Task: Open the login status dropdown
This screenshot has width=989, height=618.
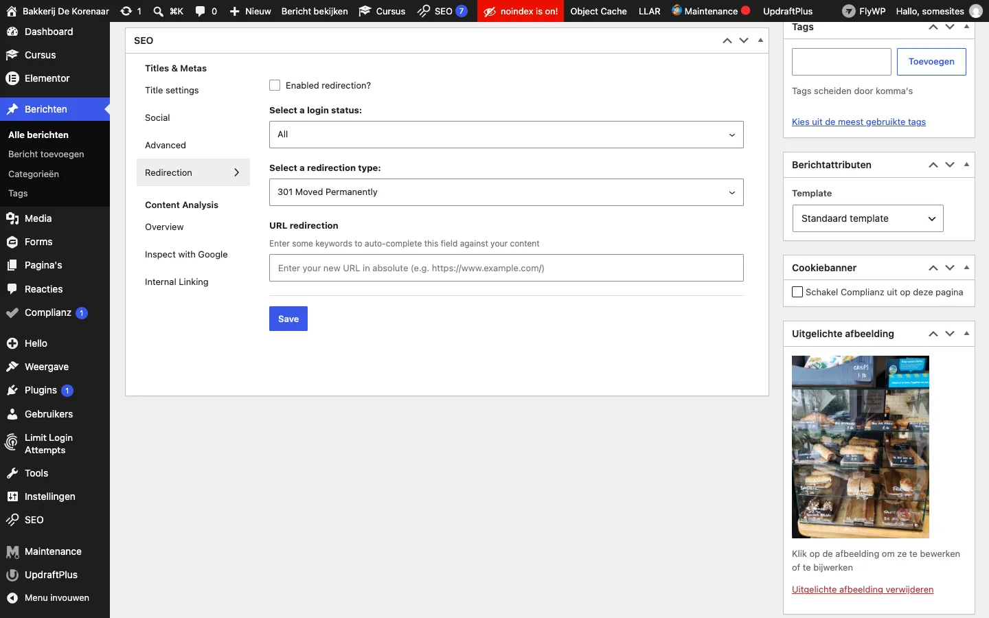Action: click(x=506, y=135)
